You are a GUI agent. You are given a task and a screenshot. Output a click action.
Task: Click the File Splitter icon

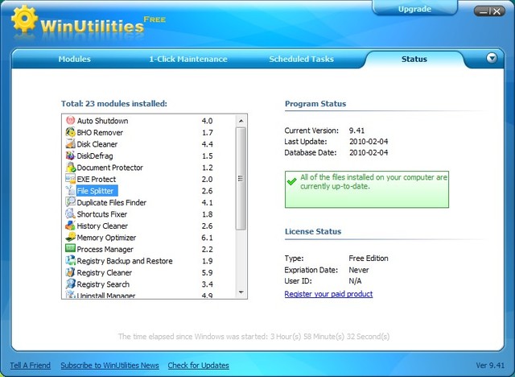click(x=70, y=190)
